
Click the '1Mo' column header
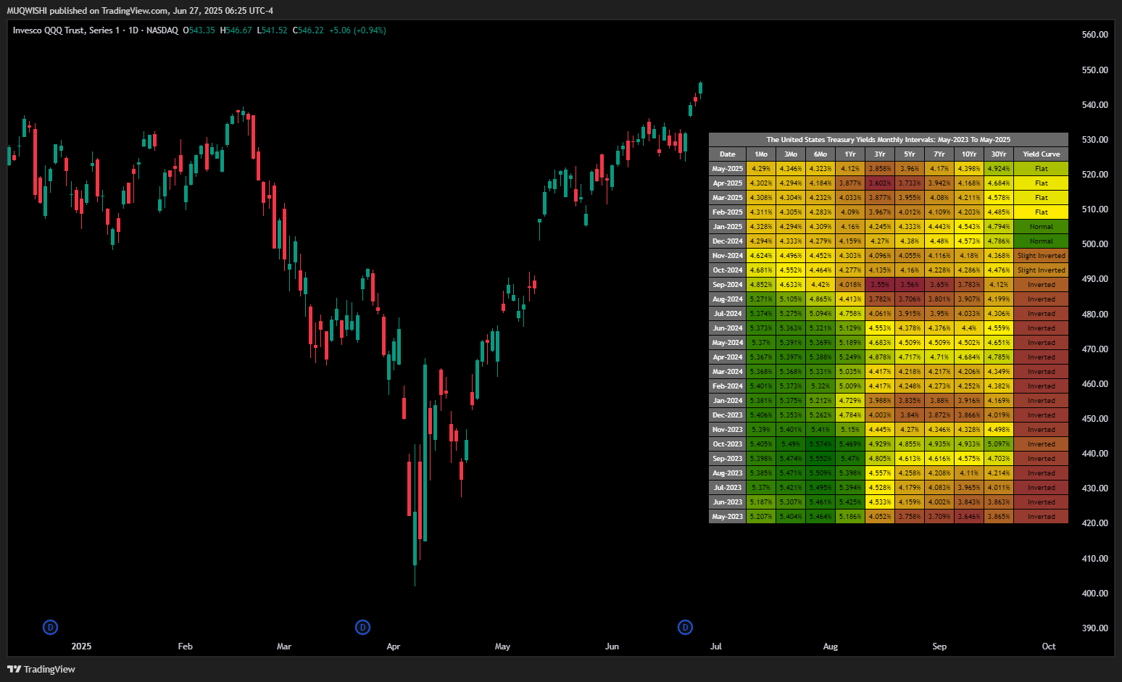(x=761, y=154)
